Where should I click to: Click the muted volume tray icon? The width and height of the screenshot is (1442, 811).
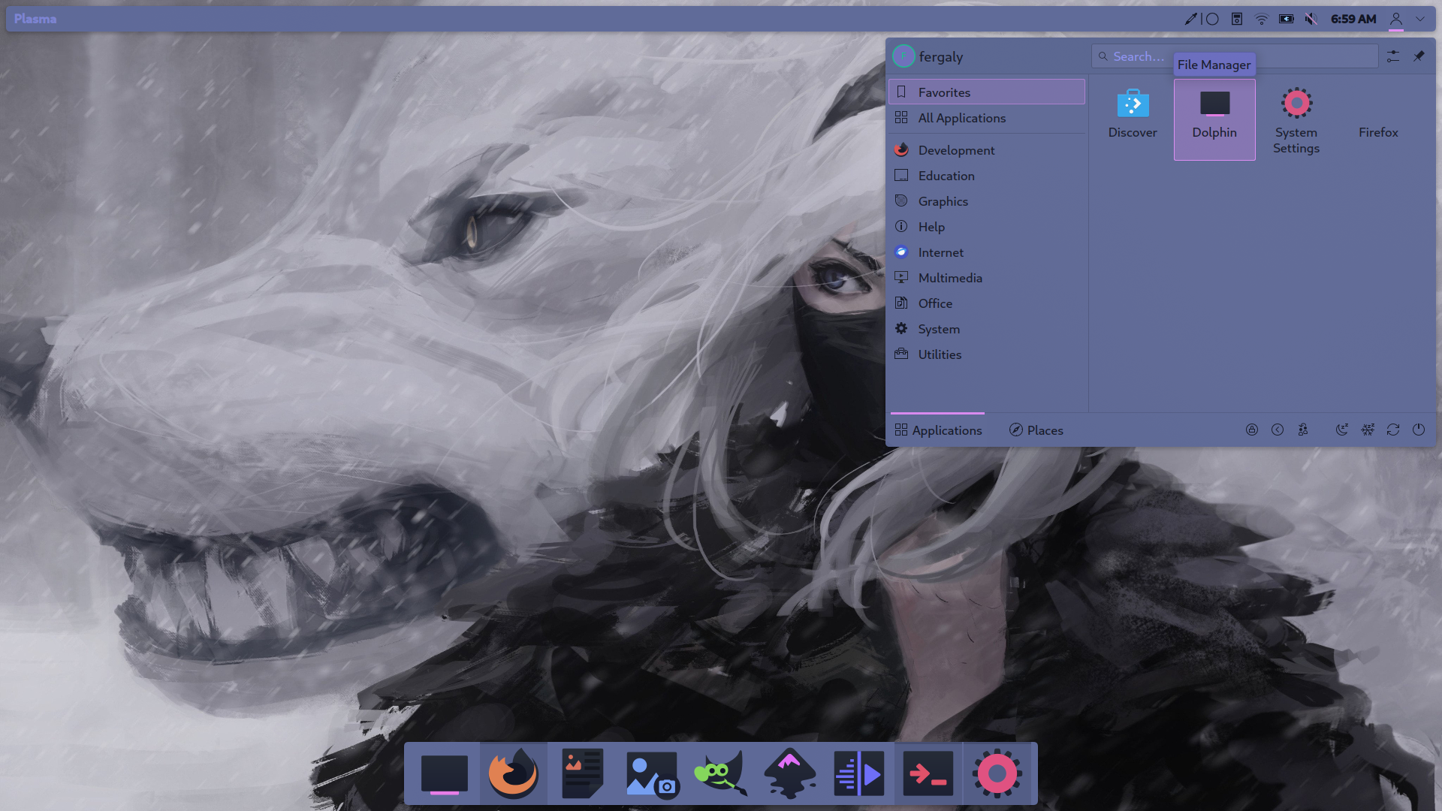tap(1311, 19)
